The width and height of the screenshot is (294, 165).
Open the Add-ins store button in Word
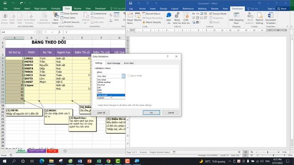[x=169, y=18]
